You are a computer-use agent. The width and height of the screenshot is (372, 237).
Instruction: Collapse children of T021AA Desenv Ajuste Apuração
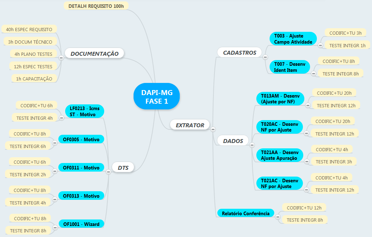coord(307,162)
